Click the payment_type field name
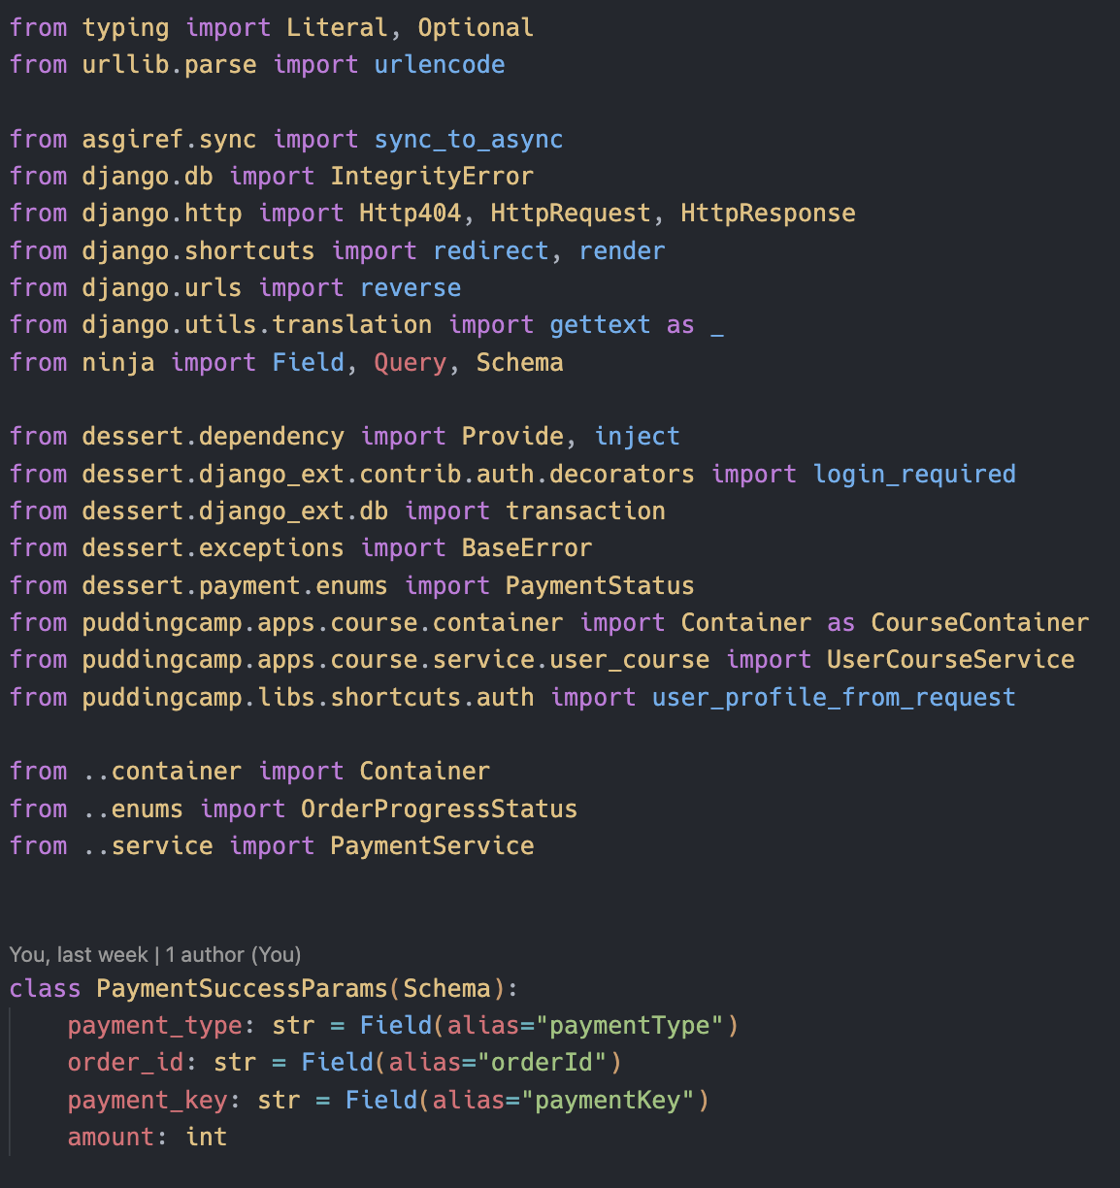The width and height of the screenshot is (1120, 1188). [154, 1026]
